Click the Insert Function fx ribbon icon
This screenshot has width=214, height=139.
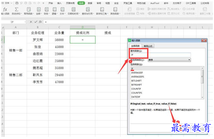tap(5, 10)
